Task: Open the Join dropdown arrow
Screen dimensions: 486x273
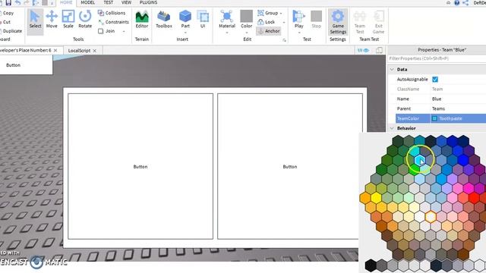Action: [124, 31]
